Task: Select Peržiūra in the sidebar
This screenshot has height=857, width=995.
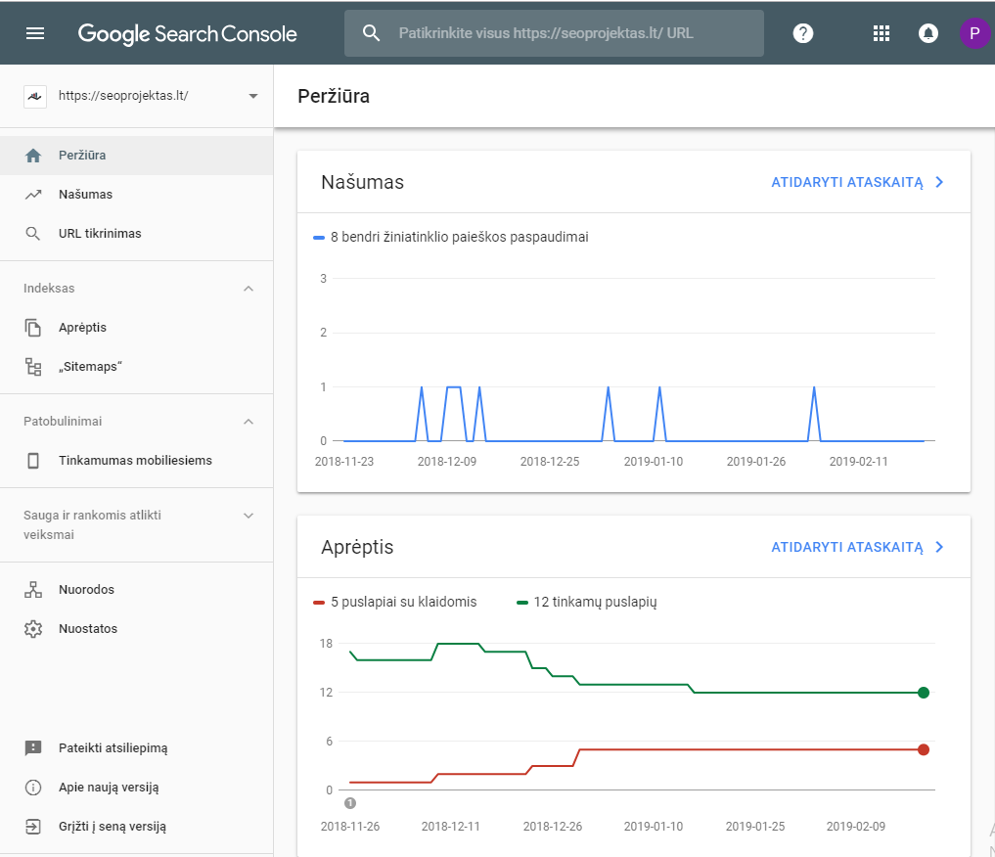Action: pyautogui.click(x=136, y=156)
